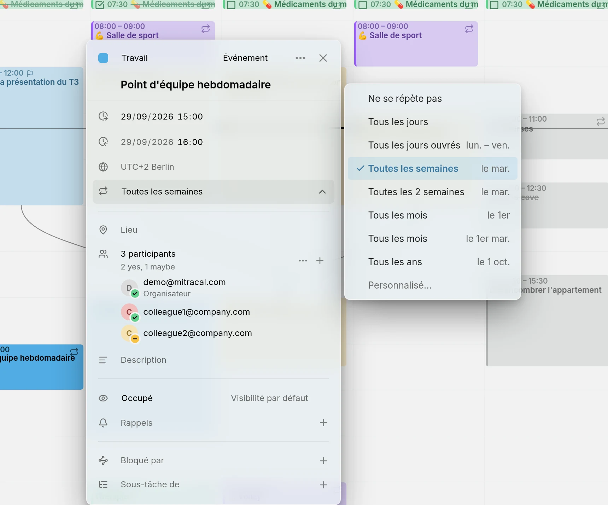The height and width of the screenshot is (505, 608).
Task: Change the UTC+2 Berlin time zone
Action: [x=147, y=167]
